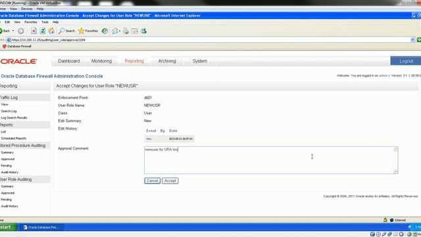Click the Stop loading icon
This screenshot has width=421, height=237.
tap(34, 31)
